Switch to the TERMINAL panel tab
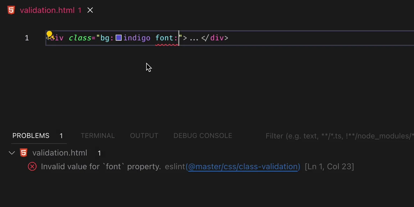 click(98, 136)
